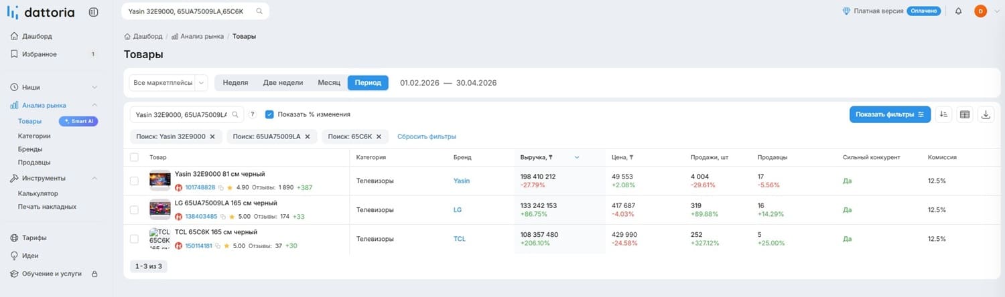Remove the 'Поиск: Yasin 32E9000' filter chip
This screenshot has height=297, width=1005.
(212, 136)
